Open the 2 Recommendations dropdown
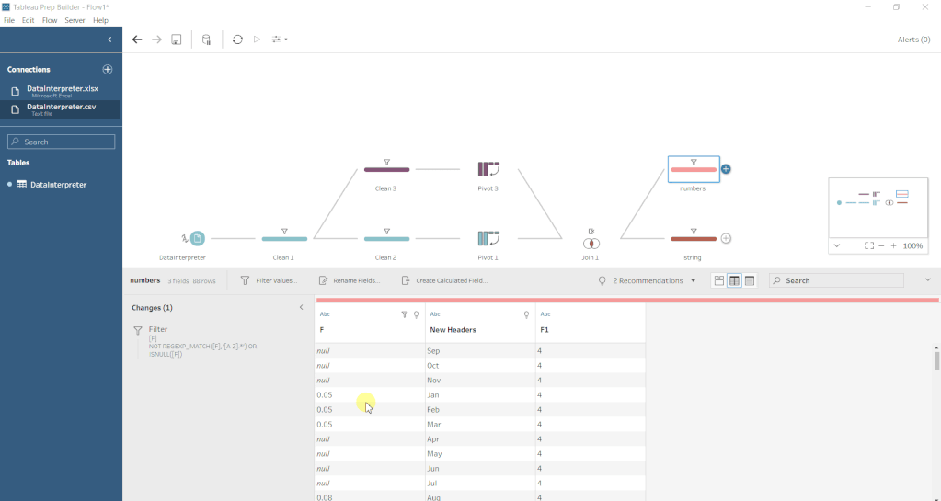The image size is (941, 501). pos(647,280)
